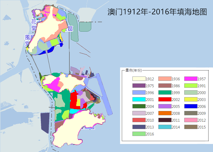This screenshot has width=213, height=152.
Task: Select the 1957 magenta swatch in legend
Action: click(x=191, y=79)
